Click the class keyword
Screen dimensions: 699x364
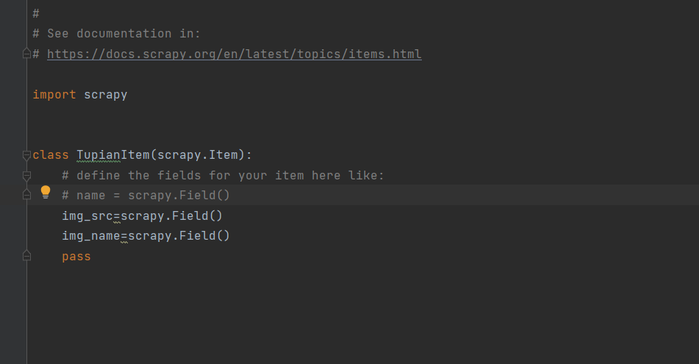[51, 154]
